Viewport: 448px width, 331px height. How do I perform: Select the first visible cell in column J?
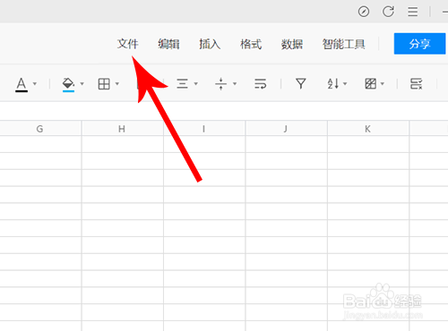point(287,144)
